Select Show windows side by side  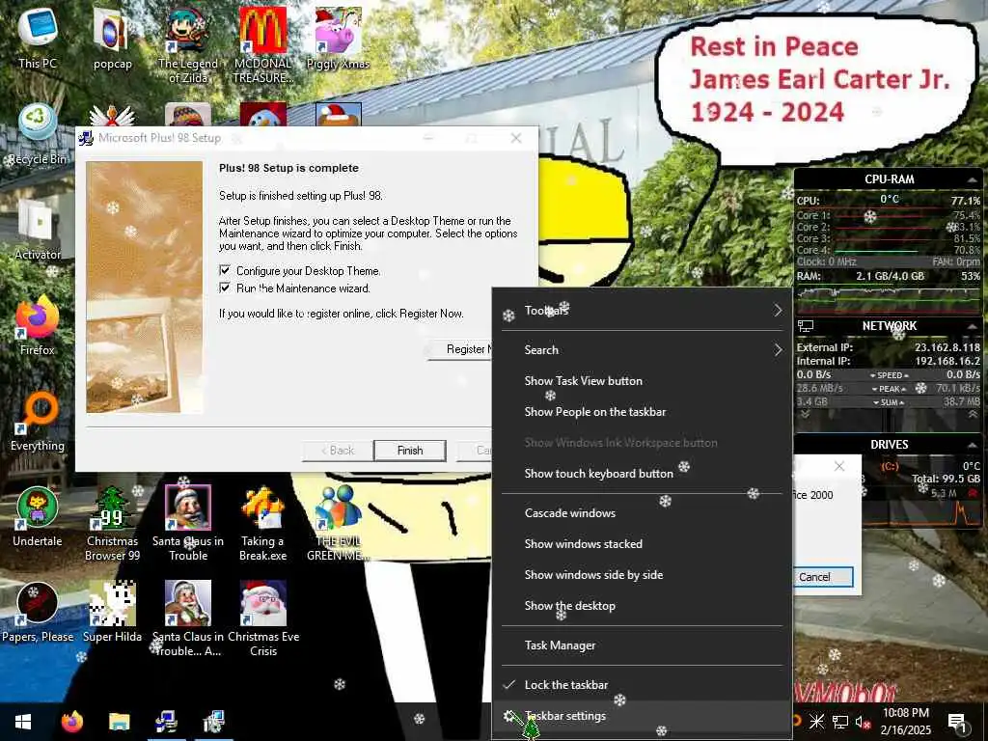click(x=642, y=575)
